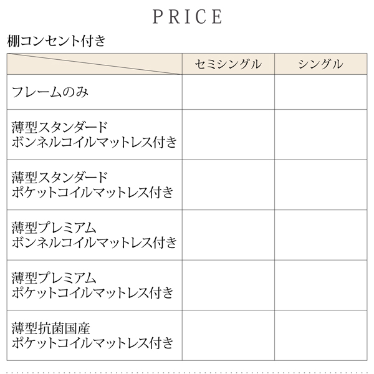
Task: Click the 薄型スタンダード ポケットコイルマットレス付き row label
Action: tap(93, 185)
